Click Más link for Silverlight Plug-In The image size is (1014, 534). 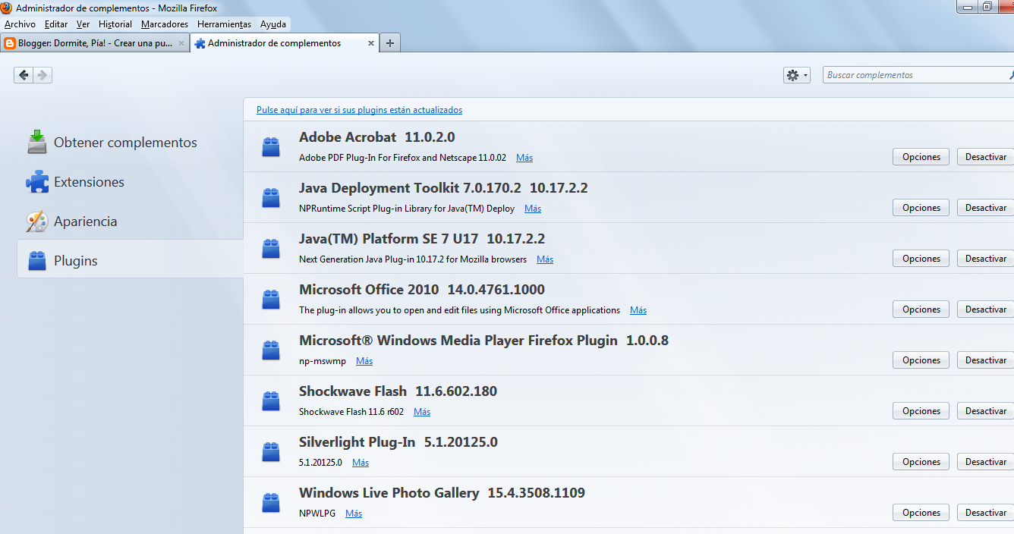coord(361,463)
